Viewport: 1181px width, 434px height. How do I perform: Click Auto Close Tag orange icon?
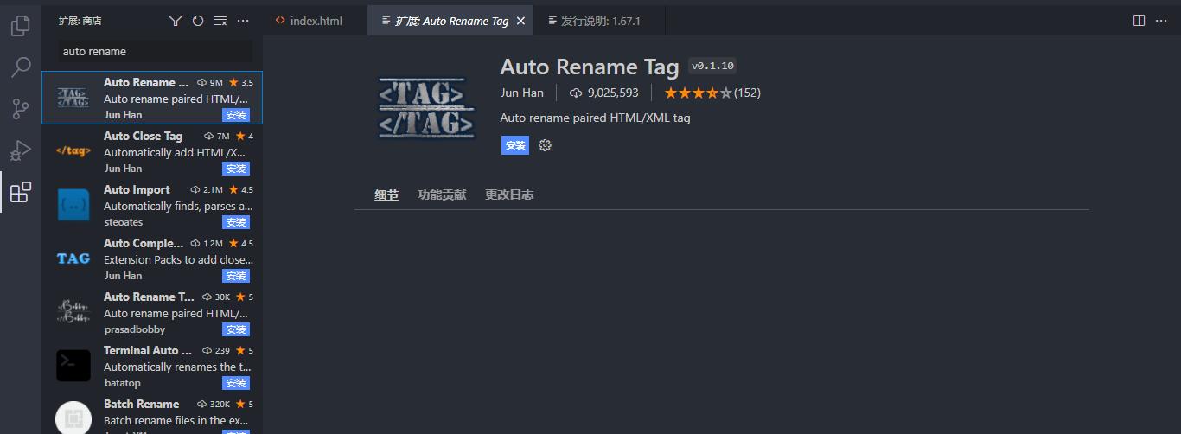(73, 150)
